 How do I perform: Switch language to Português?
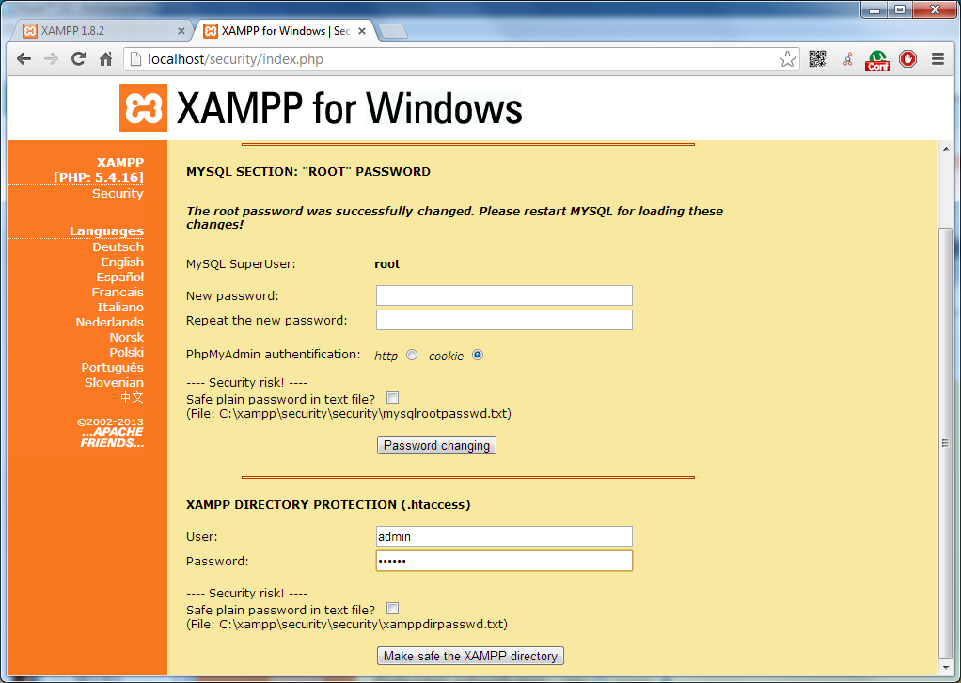(112, 367)
